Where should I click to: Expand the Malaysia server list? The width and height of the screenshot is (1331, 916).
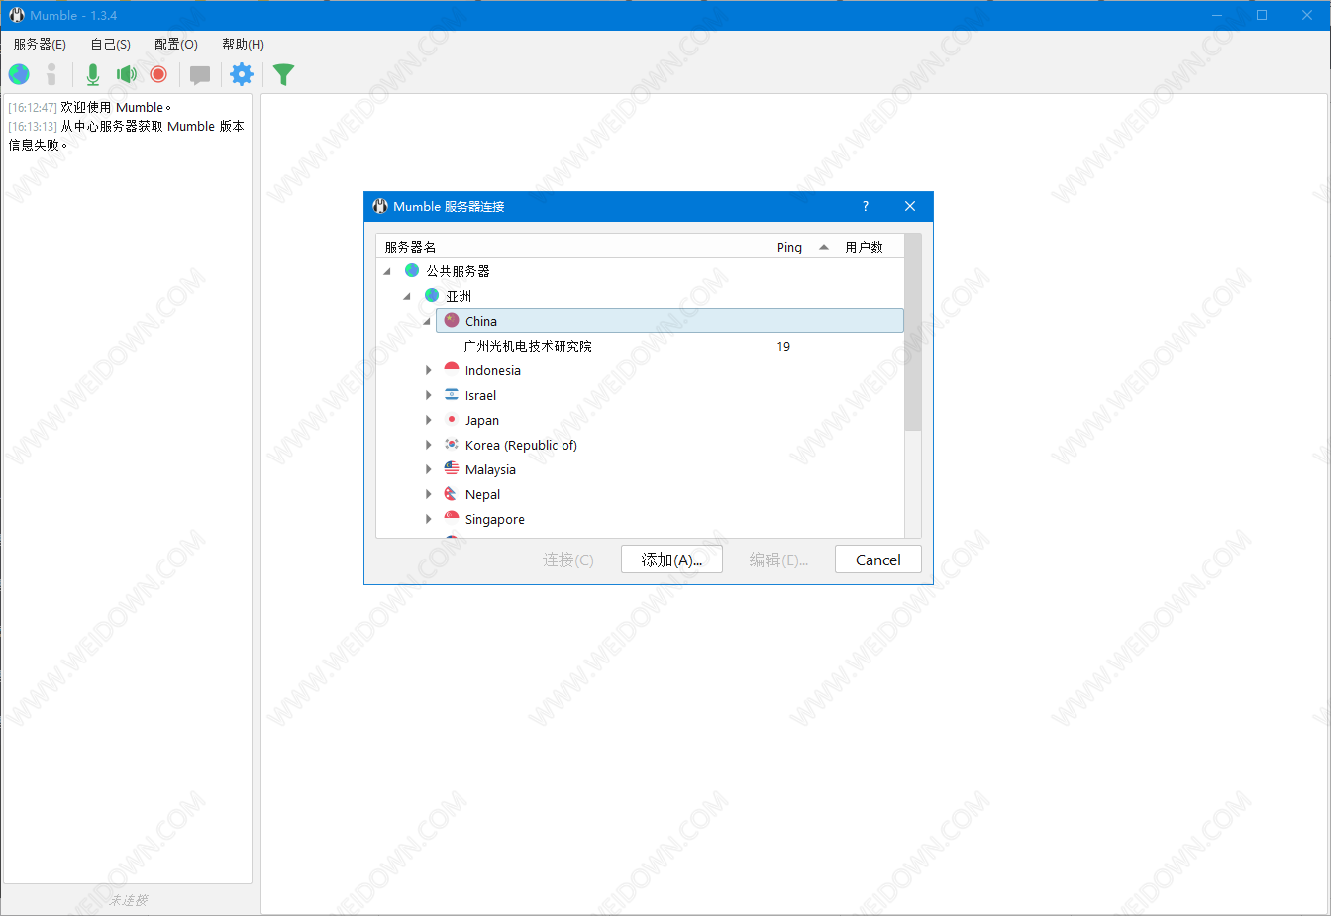pyautogui.click(x=428, y=469)
